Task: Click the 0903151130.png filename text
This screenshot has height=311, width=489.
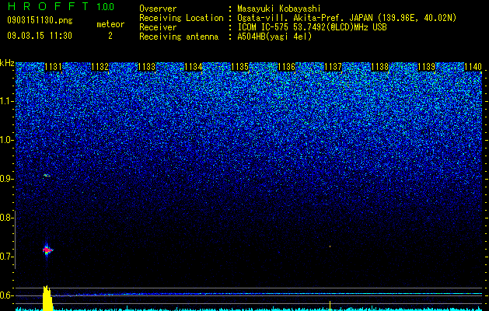Action: [40, 21]
